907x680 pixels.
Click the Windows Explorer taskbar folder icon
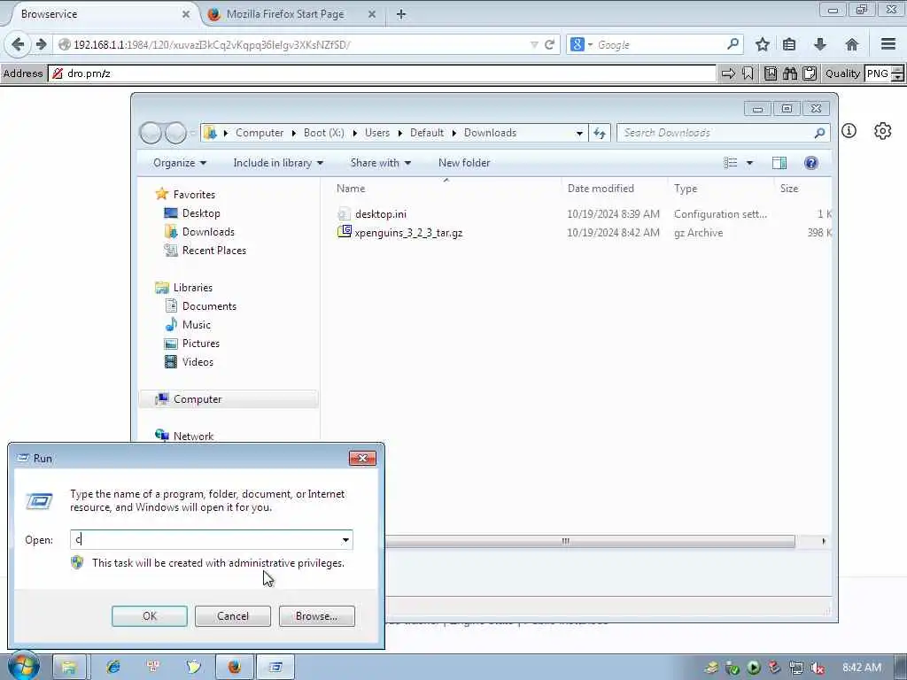[69, 667]
